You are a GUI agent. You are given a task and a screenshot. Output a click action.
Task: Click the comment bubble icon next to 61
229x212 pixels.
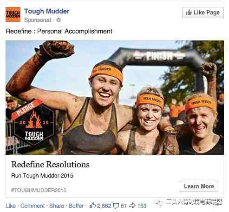pos(116,206)
